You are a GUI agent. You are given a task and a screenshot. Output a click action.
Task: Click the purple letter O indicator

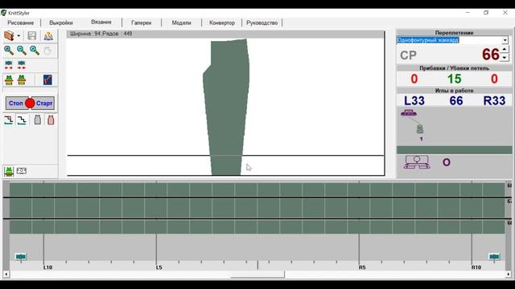(447, 162)
